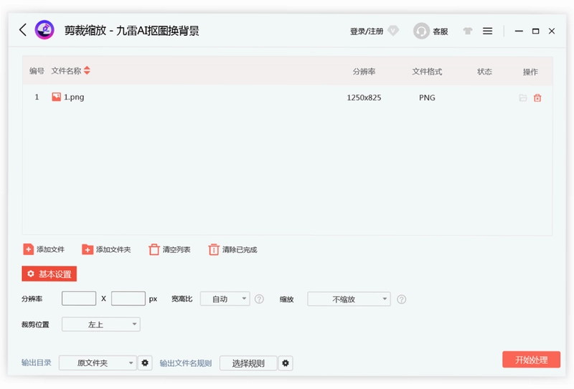
Task: Click the 选择规则 button
Action: point(248,363)
